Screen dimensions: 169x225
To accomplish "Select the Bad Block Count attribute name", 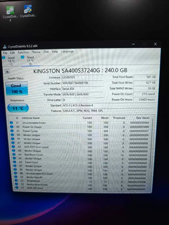I will pos(34,155).
